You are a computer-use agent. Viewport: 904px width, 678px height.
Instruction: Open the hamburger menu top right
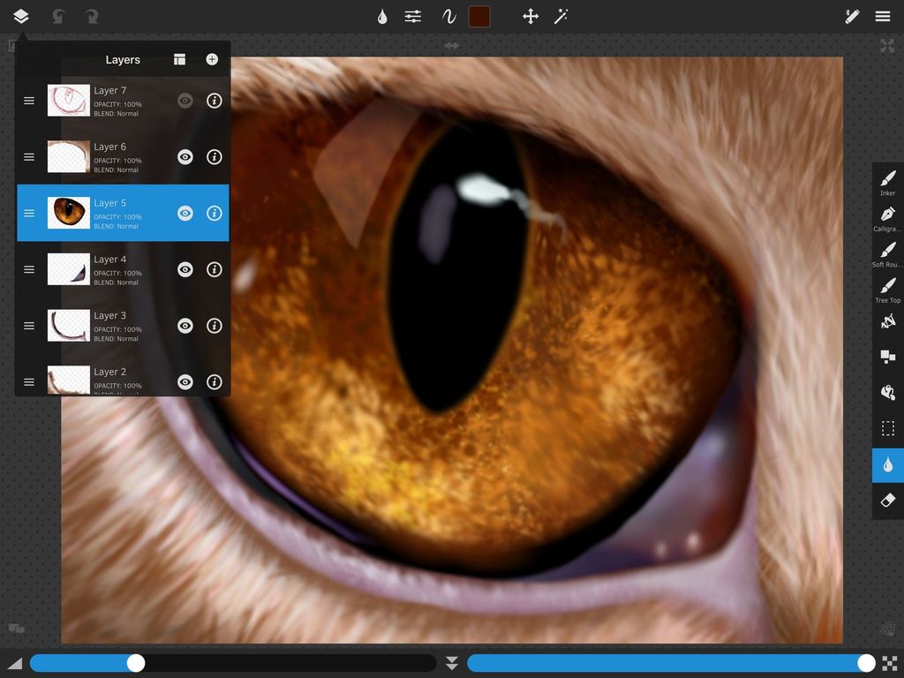882,16
